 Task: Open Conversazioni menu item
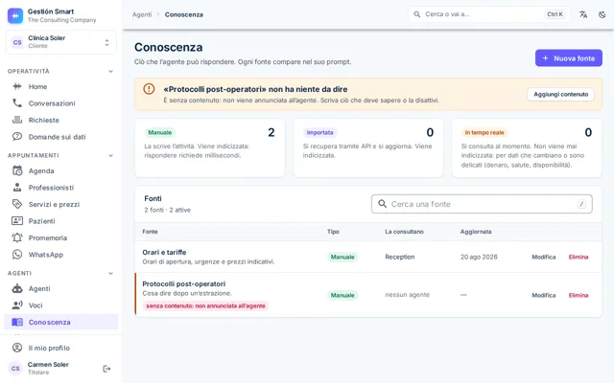tap(60, 103)
